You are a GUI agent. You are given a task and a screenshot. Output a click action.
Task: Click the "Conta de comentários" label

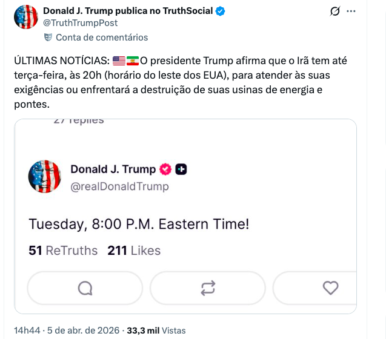point(102,38)
